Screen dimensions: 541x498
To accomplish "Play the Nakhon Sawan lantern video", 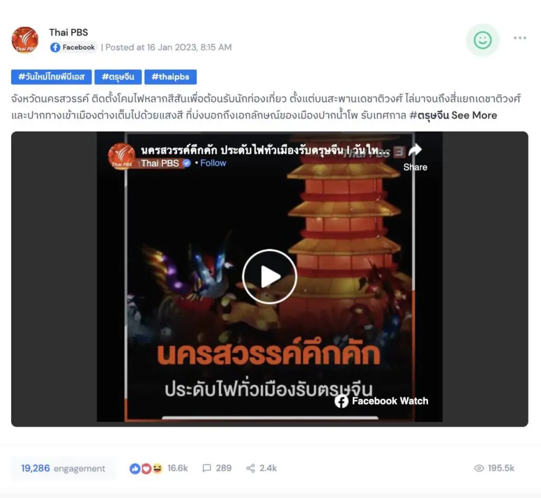I will pos(270,277).
